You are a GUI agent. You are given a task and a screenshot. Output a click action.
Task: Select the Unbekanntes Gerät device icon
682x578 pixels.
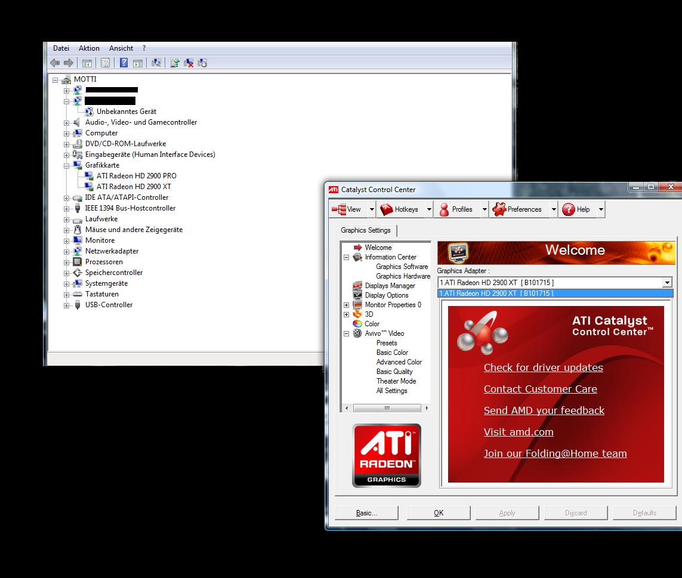(x=89, y=112)
